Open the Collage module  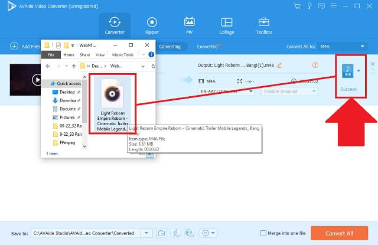227,25
